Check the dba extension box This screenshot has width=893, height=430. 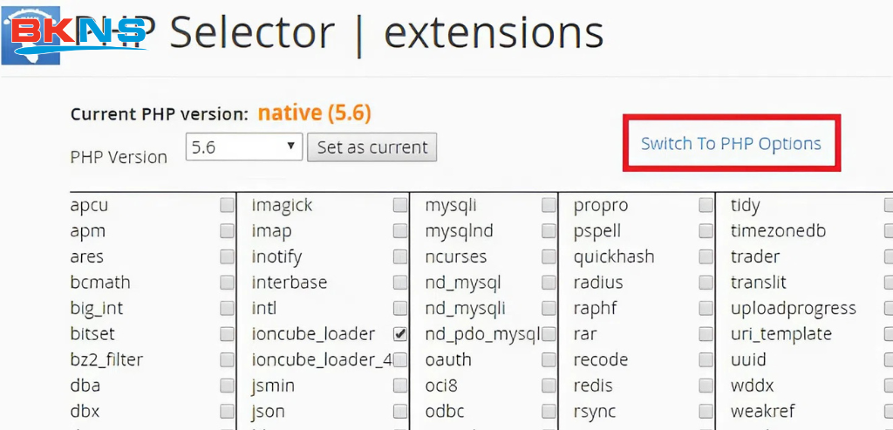point(228,386)
